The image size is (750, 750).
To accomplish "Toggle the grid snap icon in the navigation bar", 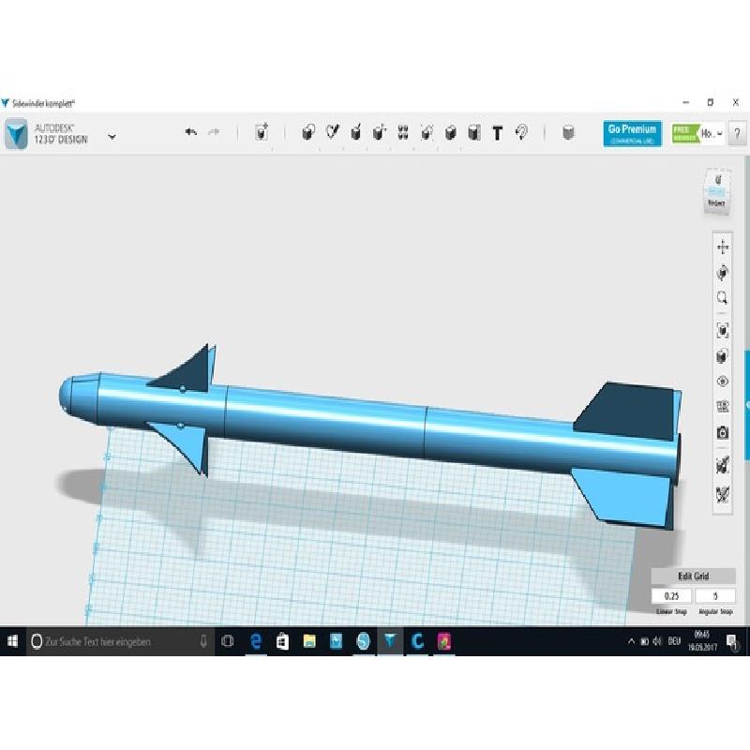I will (723, 465).
